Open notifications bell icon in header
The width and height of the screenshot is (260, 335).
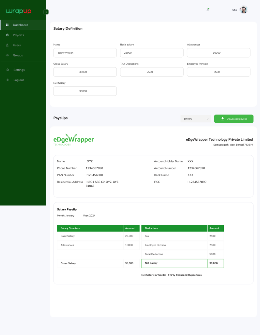[208, 9]
